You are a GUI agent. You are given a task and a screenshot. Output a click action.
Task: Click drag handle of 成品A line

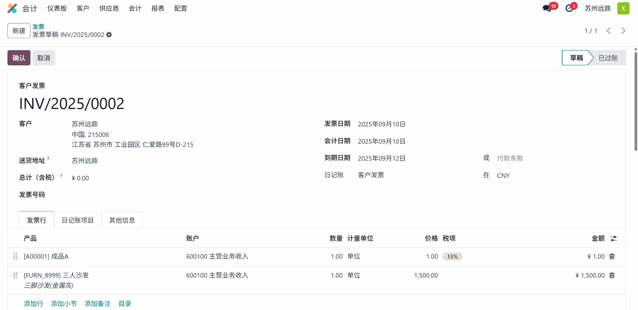pos(15,257)
